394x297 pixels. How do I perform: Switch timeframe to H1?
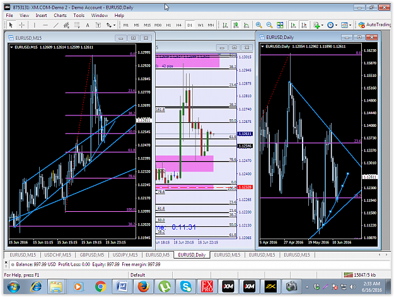point(168,25)
